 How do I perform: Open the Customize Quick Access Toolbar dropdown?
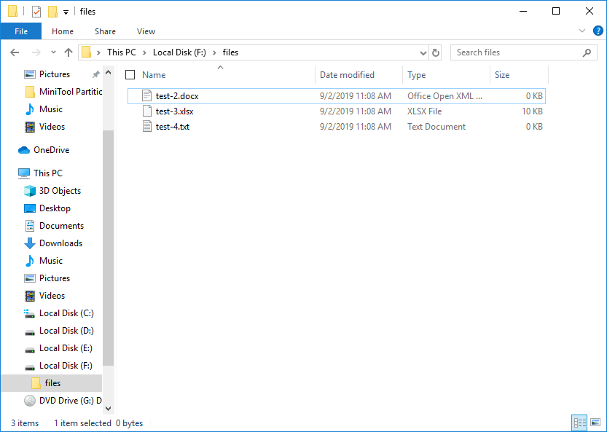coord(66,12)
